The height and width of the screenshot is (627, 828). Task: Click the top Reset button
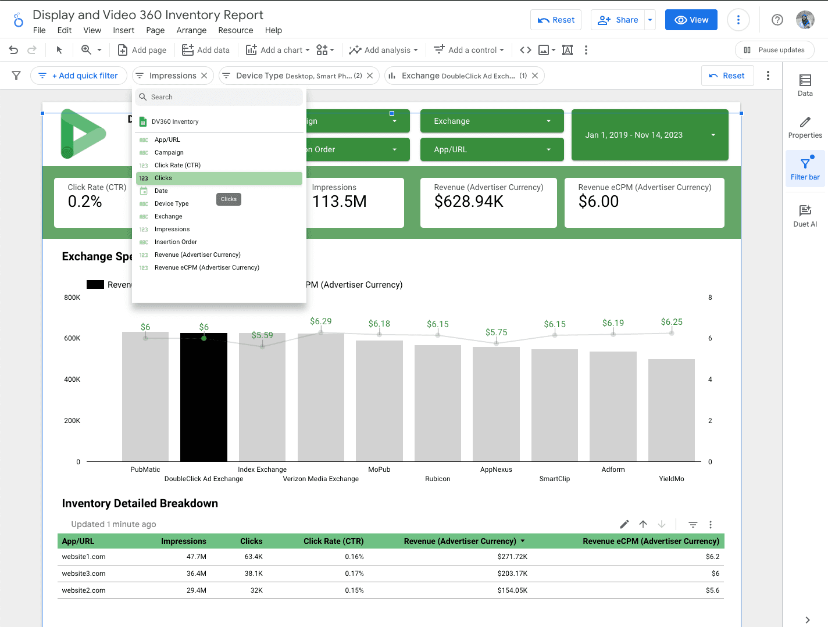click(x=556, y=20)
